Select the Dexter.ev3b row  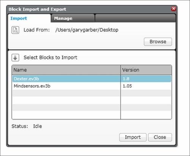point(92,79)
